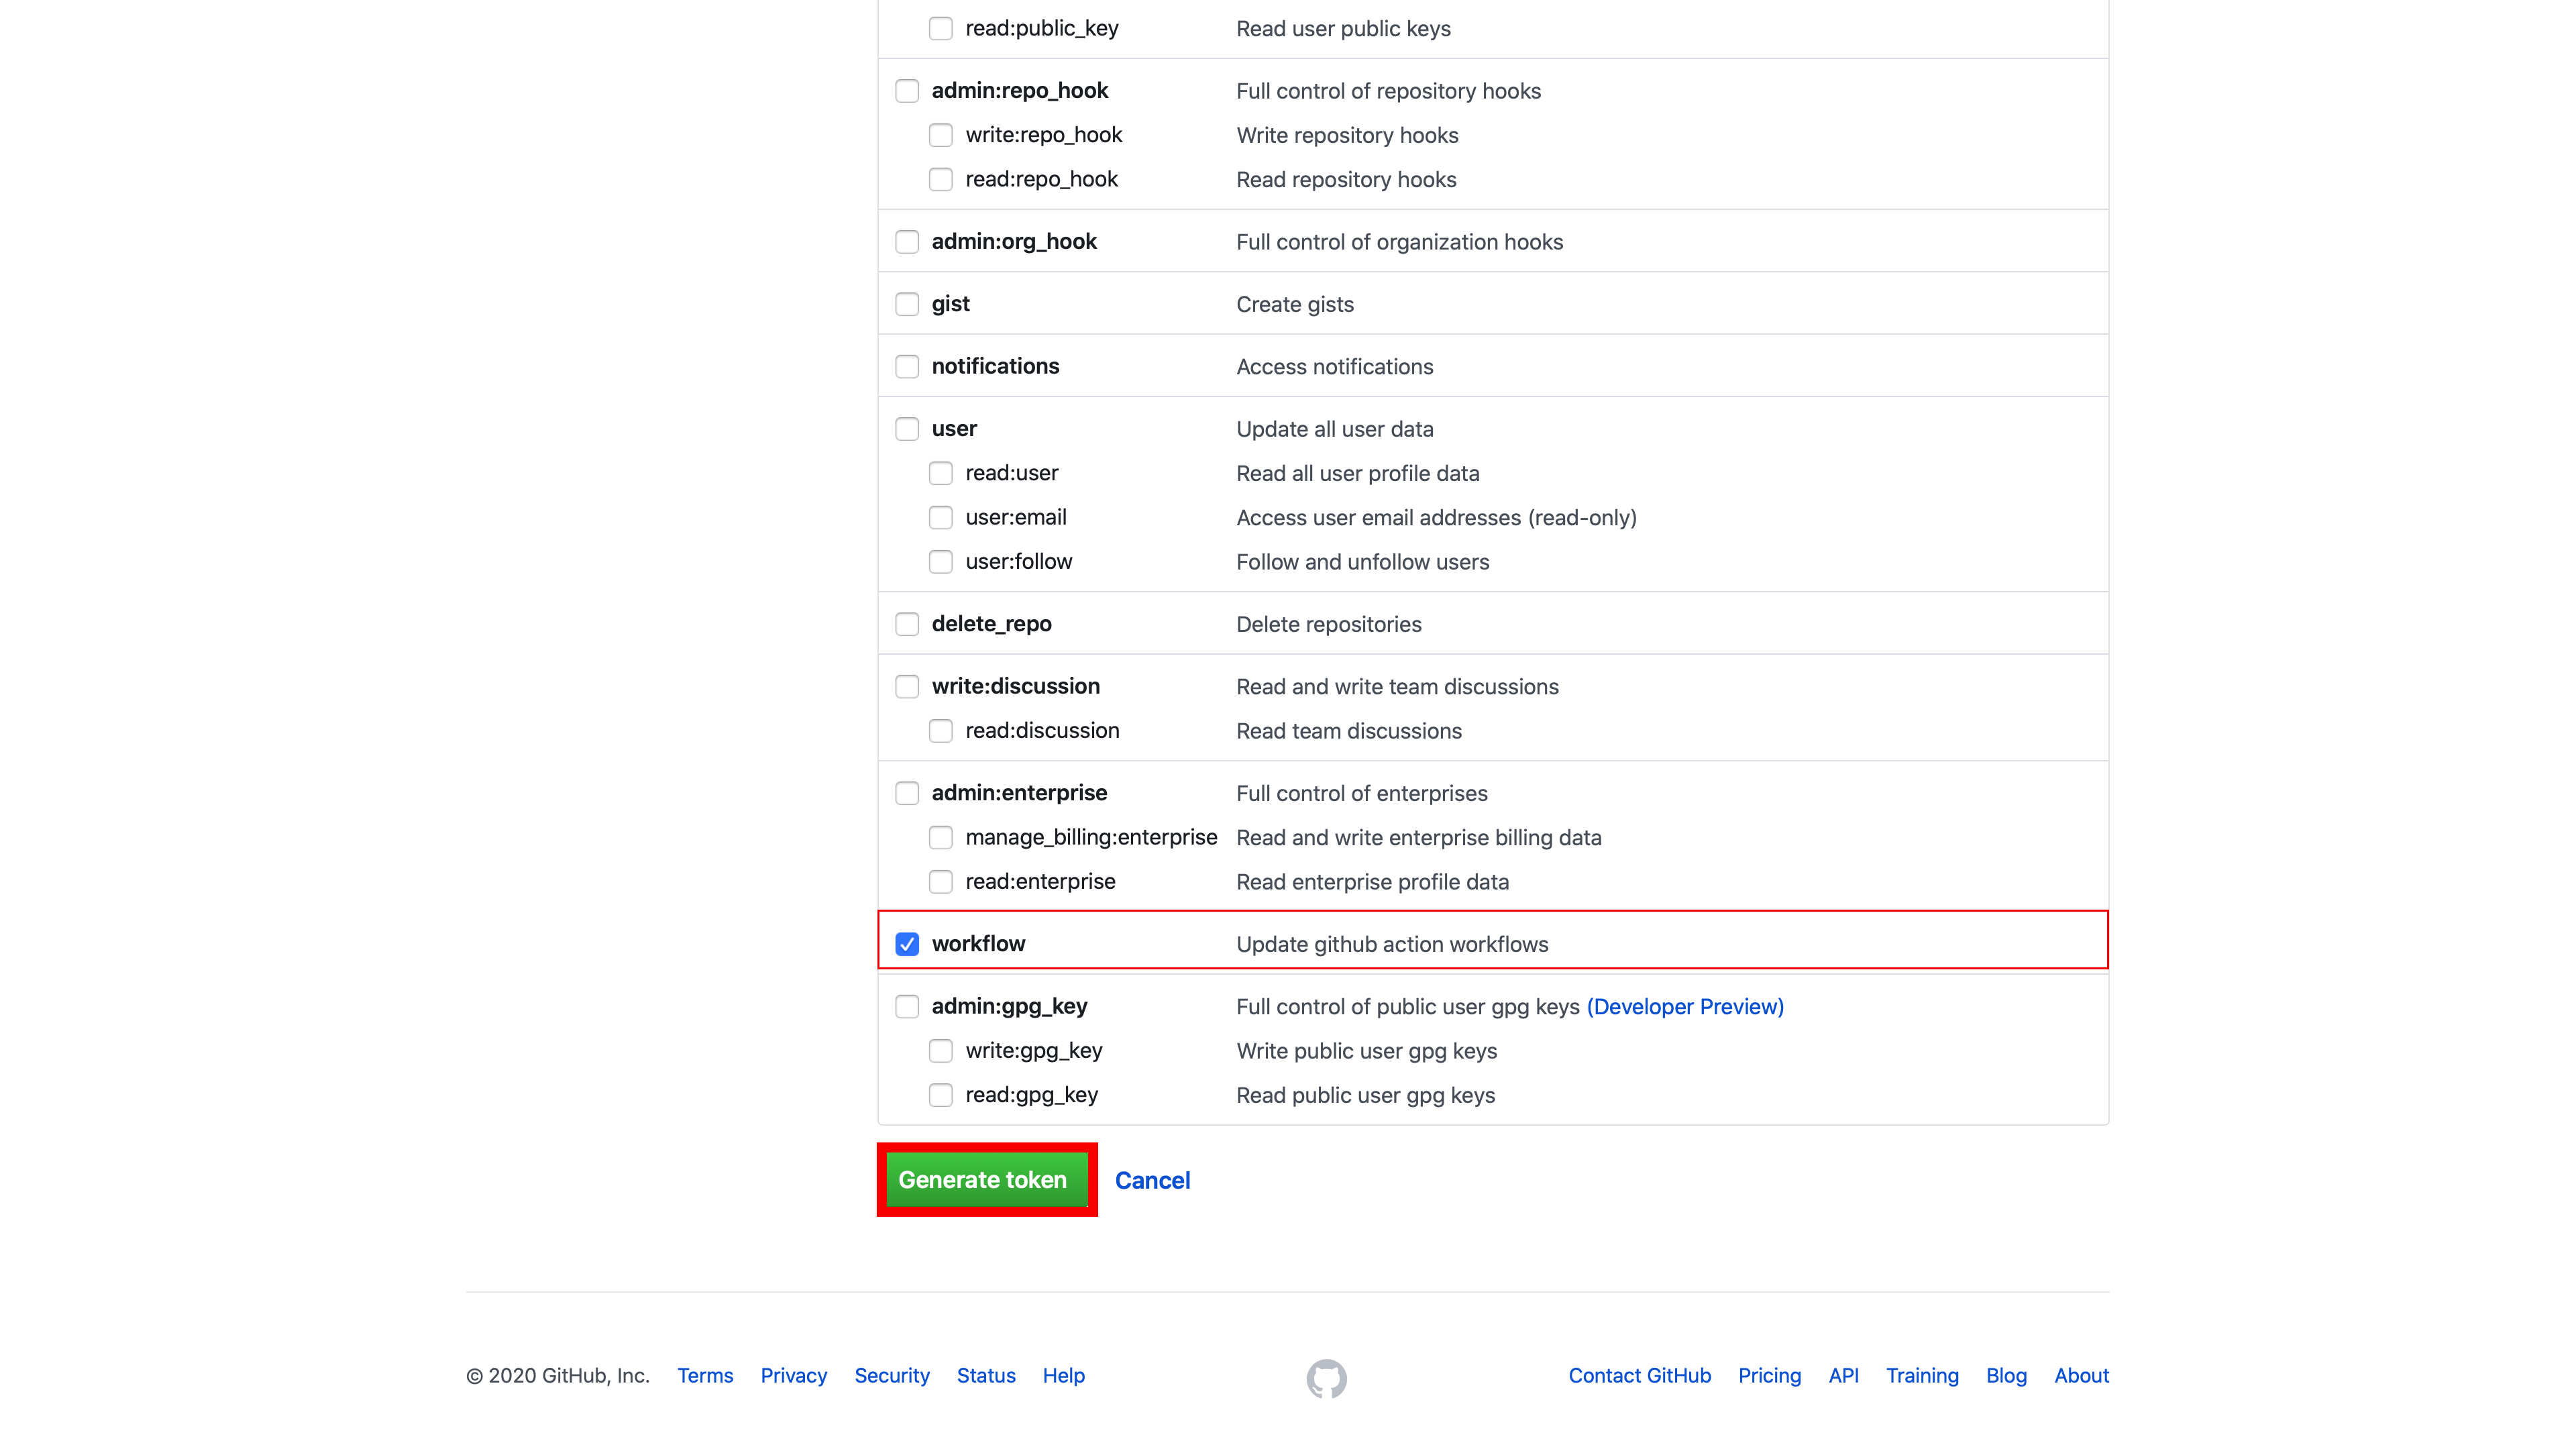
Task: Enable admin:org_hook scope
Action: coord(907,242)
